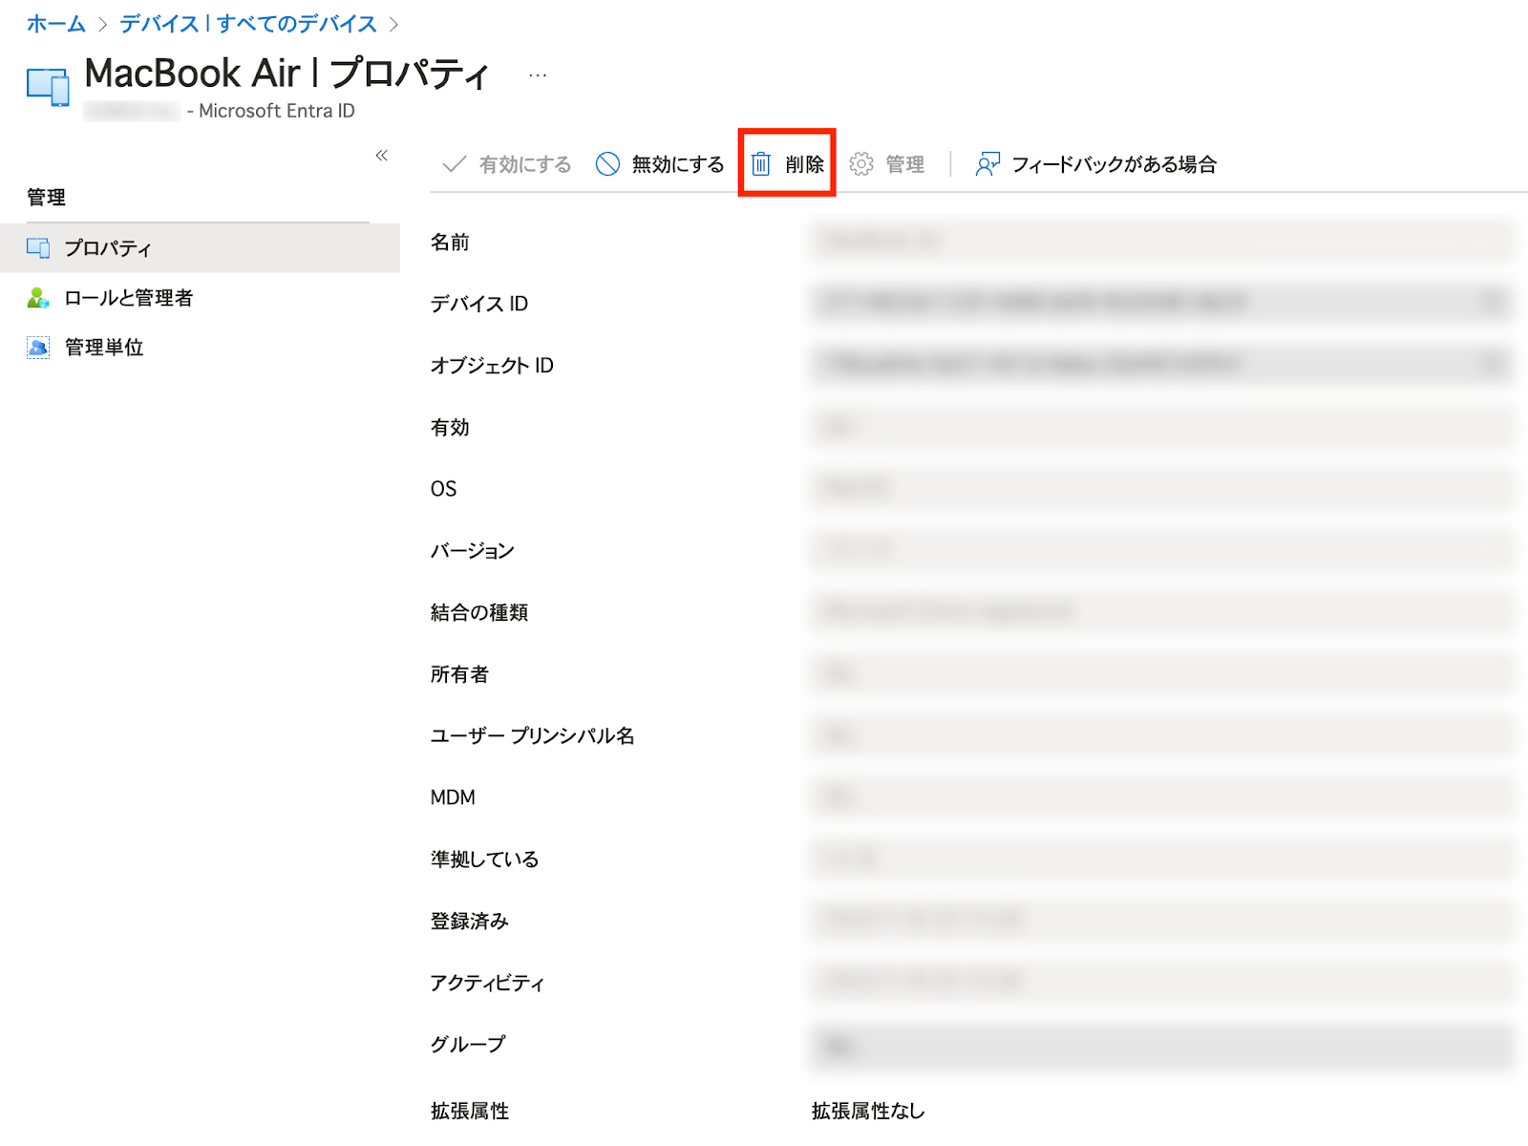This screenshot has height=1146, width=1528.
Task: Click the 拡張属性 label
Action: tap(470, 1111)
